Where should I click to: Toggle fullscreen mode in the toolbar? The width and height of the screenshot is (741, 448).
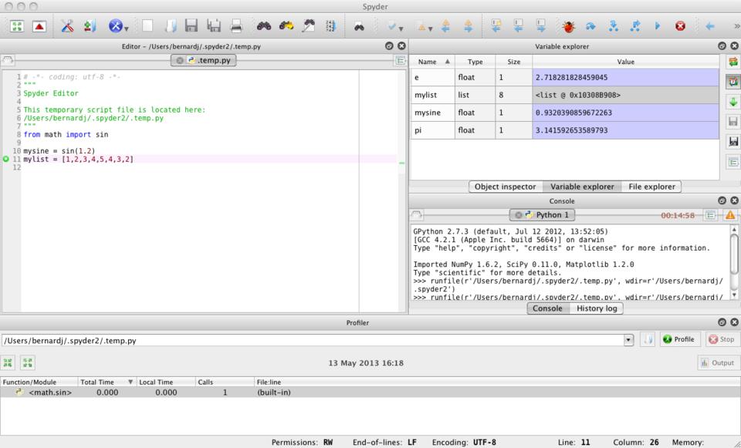pyautogui.click(x=39, y=25)
